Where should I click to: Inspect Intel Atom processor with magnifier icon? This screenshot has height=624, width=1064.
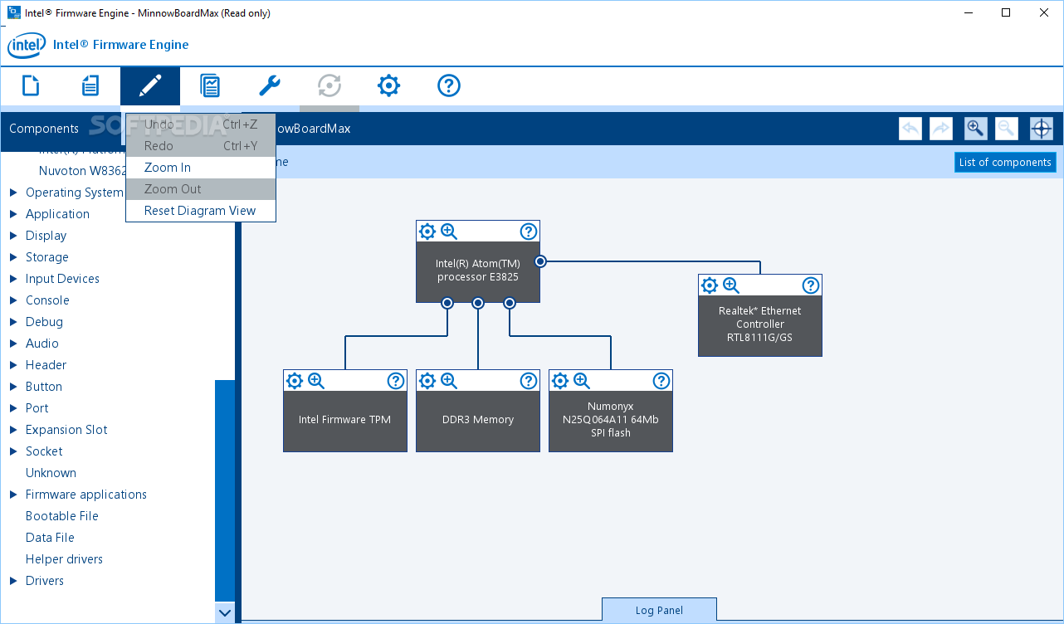tap(449, 232)
